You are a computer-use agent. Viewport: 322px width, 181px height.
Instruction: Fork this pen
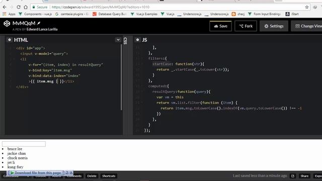(x=246, y=26)
